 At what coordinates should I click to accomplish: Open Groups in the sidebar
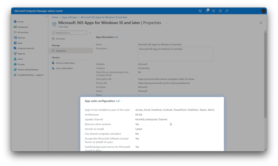click(x=19, y=64)
